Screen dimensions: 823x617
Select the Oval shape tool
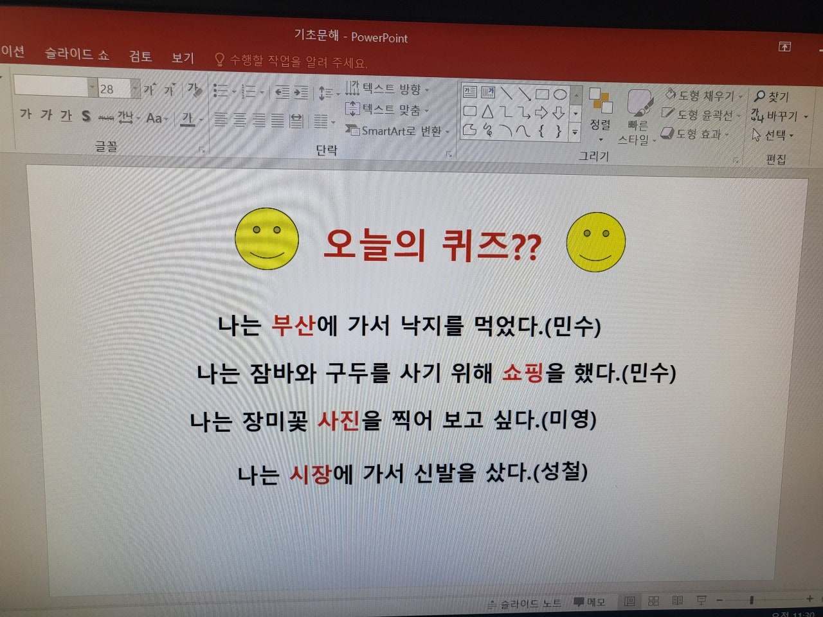(x=561, y=94)
